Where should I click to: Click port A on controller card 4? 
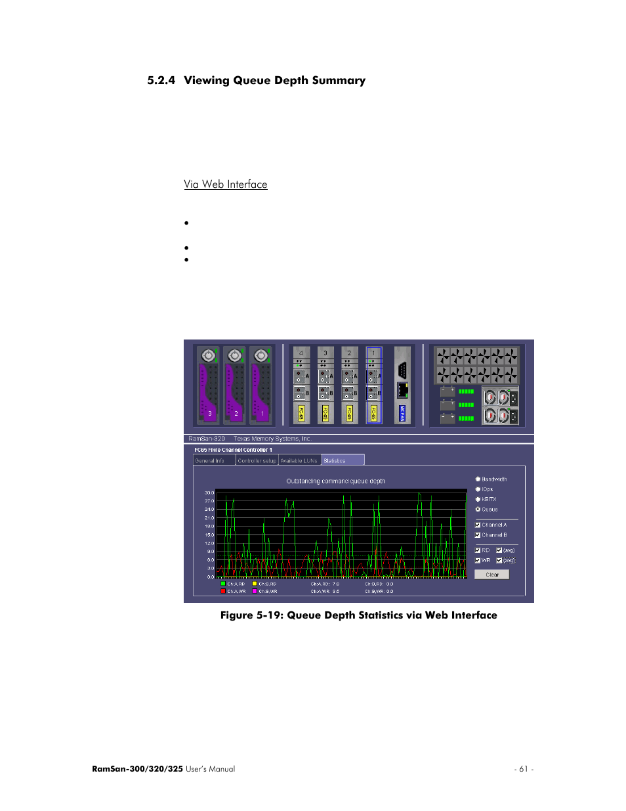[301, 376]
